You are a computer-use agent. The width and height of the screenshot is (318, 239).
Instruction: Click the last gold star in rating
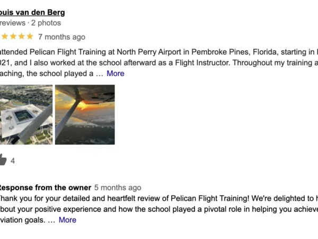pyautogui.click(x=30, y=37)
